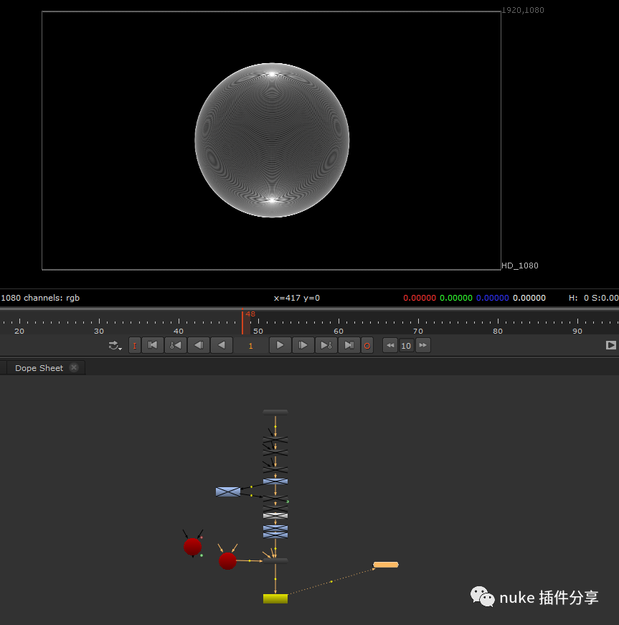Click the play backward button
The height and width of the screenshot is (625, 619).
tap(221, 345)
